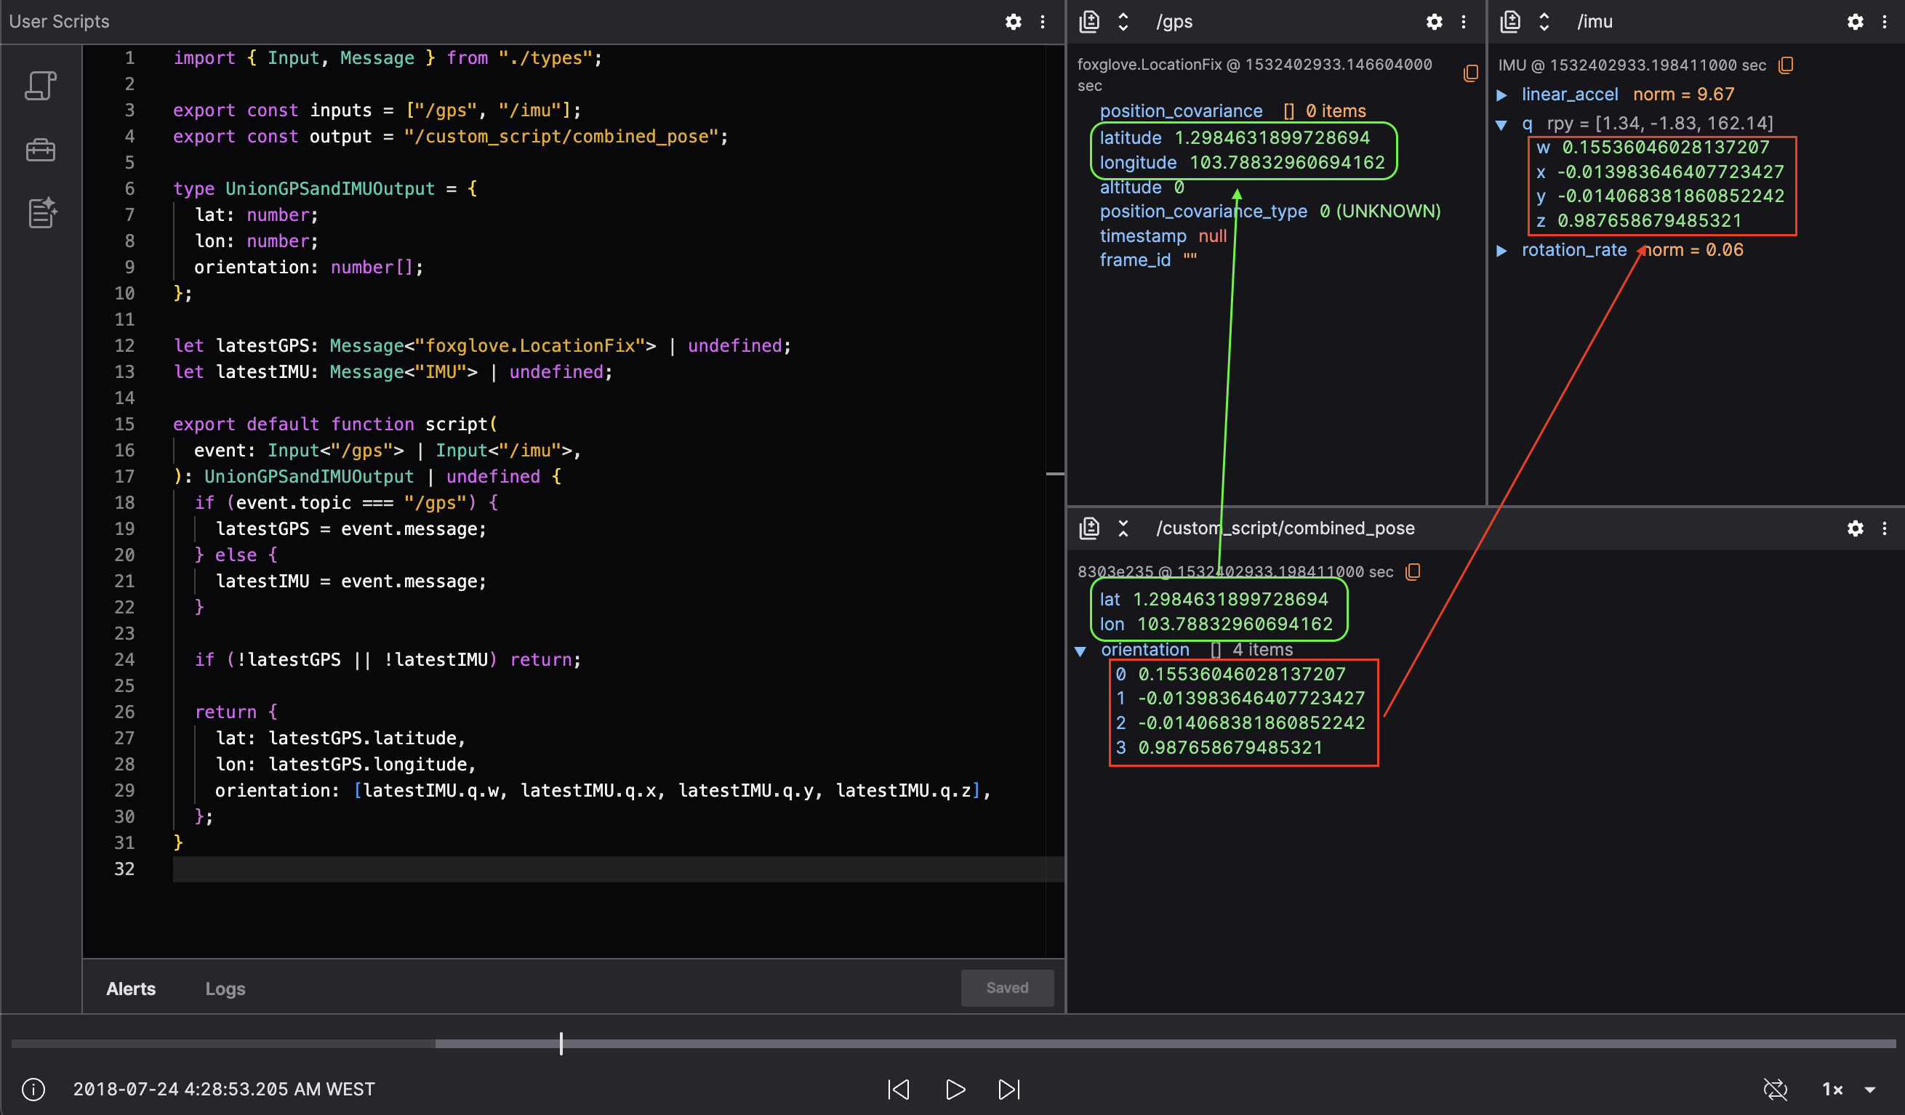The height and width of the screenshot is (1115, 1905).
Task: Click the Saved button
Action: pyautogui.click(x=1007, y=988)
